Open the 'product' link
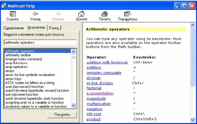Screen dimensions: 197x124 click(x=93, y=119)
